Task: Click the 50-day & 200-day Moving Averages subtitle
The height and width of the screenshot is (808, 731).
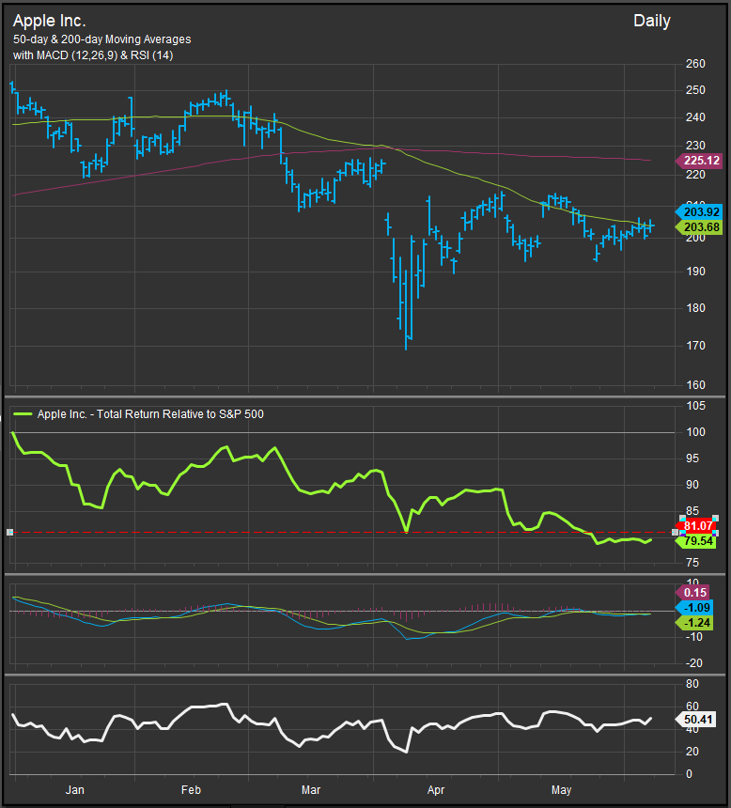Action: [x=102, y=39]
